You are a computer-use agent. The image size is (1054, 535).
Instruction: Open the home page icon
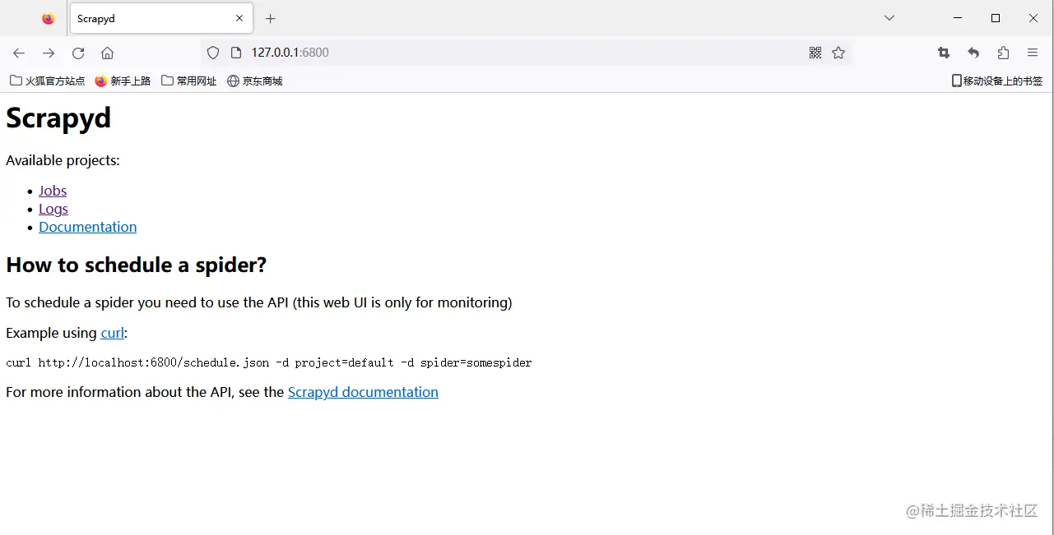pos(107,53)
